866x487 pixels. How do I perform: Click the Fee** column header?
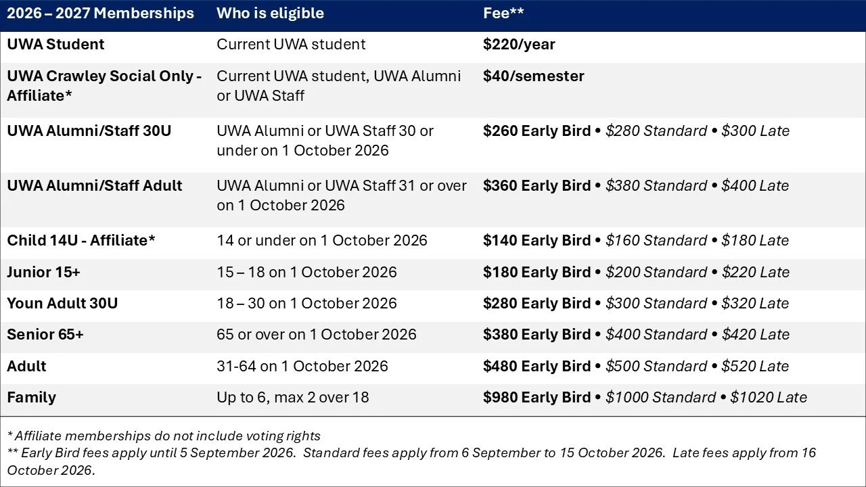point(503,14)
